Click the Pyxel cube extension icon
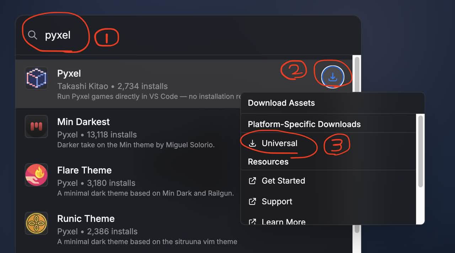Viewport: 455px width, 253px height. point(36,78)
